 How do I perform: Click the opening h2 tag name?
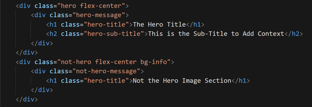(53, 34)
